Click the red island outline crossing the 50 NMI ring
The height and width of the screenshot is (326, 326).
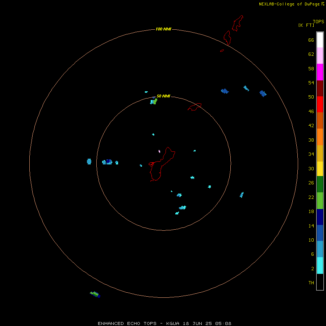point(195,107)
